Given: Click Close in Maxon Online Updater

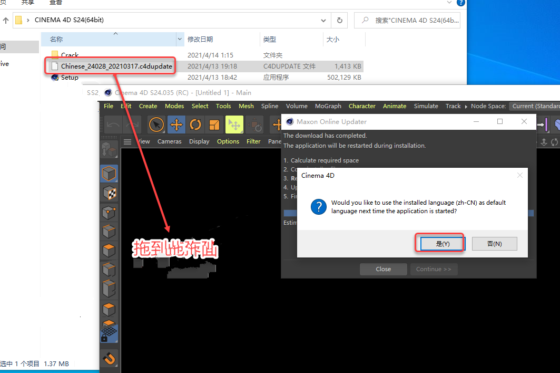Looking at the screenshot, I should 383,269.
